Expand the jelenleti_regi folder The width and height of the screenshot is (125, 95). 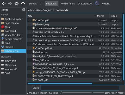coord(29,24)
